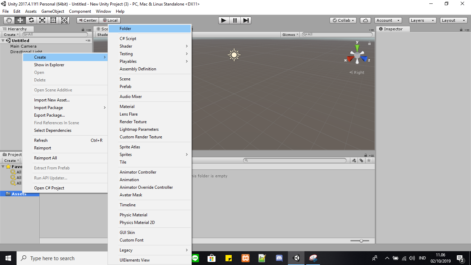The image size is (471, 265).
Task: Toggle pivot mode with the Center button
Action: (87, 20)
